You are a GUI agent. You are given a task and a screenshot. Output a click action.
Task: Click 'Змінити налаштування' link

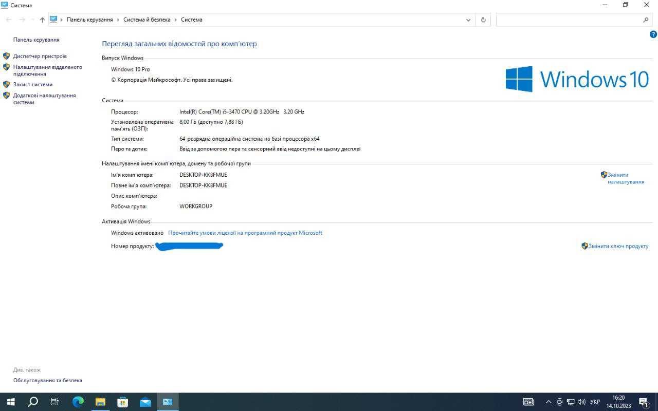point(626,178)
